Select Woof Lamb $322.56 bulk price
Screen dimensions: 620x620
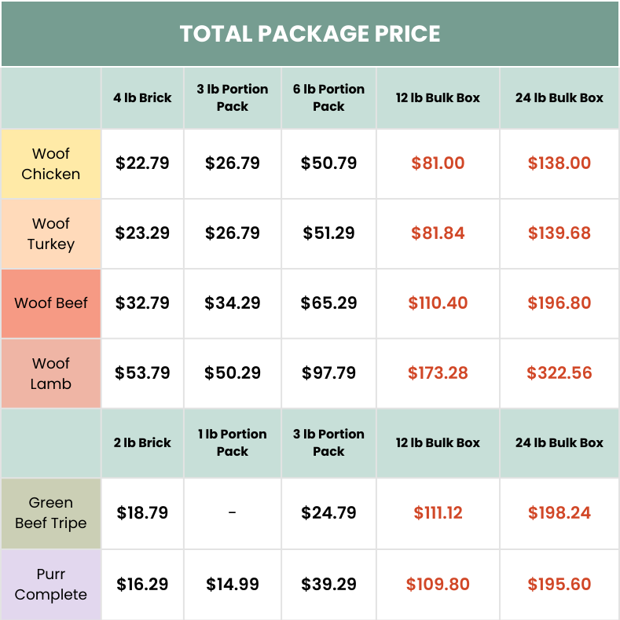coord(559,373)
